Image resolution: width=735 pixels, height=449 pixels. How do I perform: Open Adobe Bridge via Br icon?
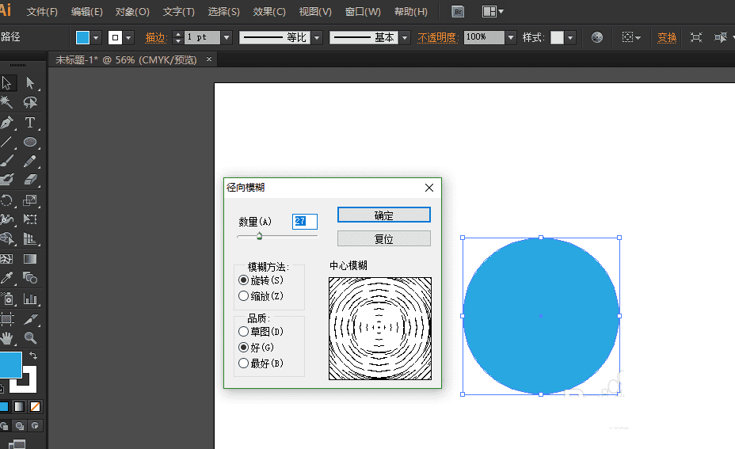(x=458, y=11)
